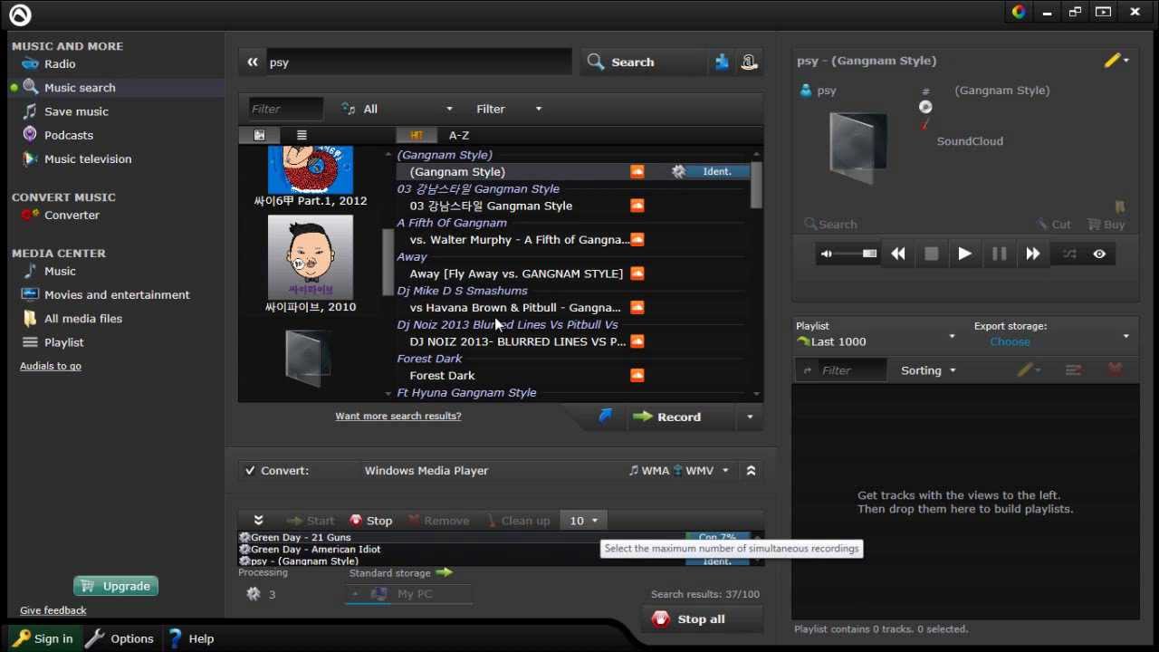Click Sign in key button
Image resolution: width=1159 pixels, height=652 pixels.
click(x=43, y=638)
